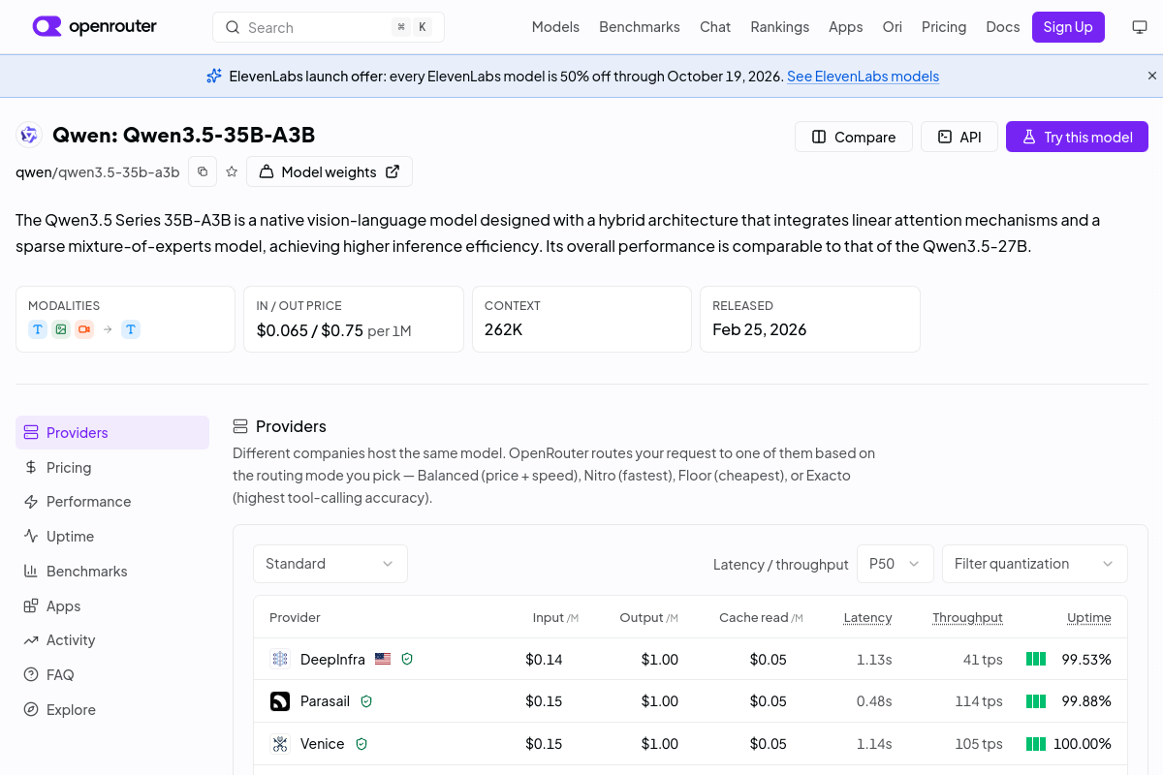Click the DeepInfra provider logo
Viewport: 1163px width, 775px height.
point(280,659)
